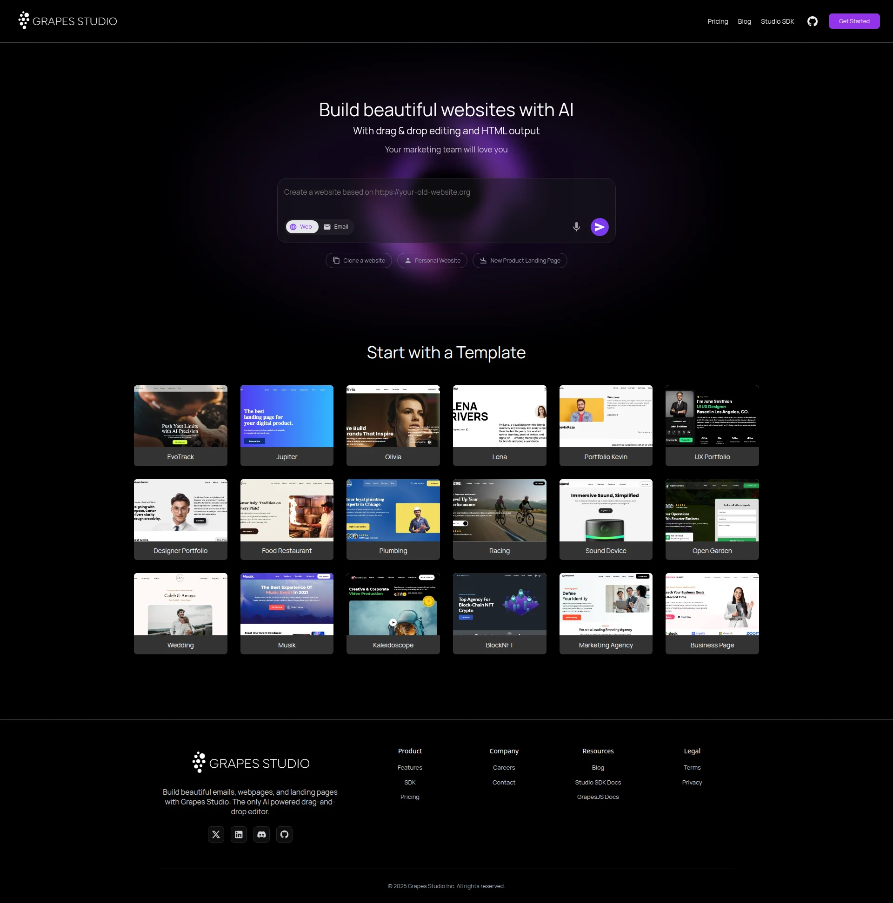The image size is (893, 903).
Task: Open the Studio SDK Docs footer link
Action: [x=598, y=783]
